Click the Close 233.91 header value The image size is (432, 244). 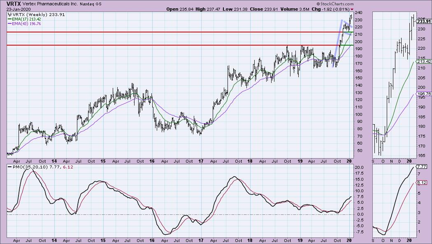point(264,9)
